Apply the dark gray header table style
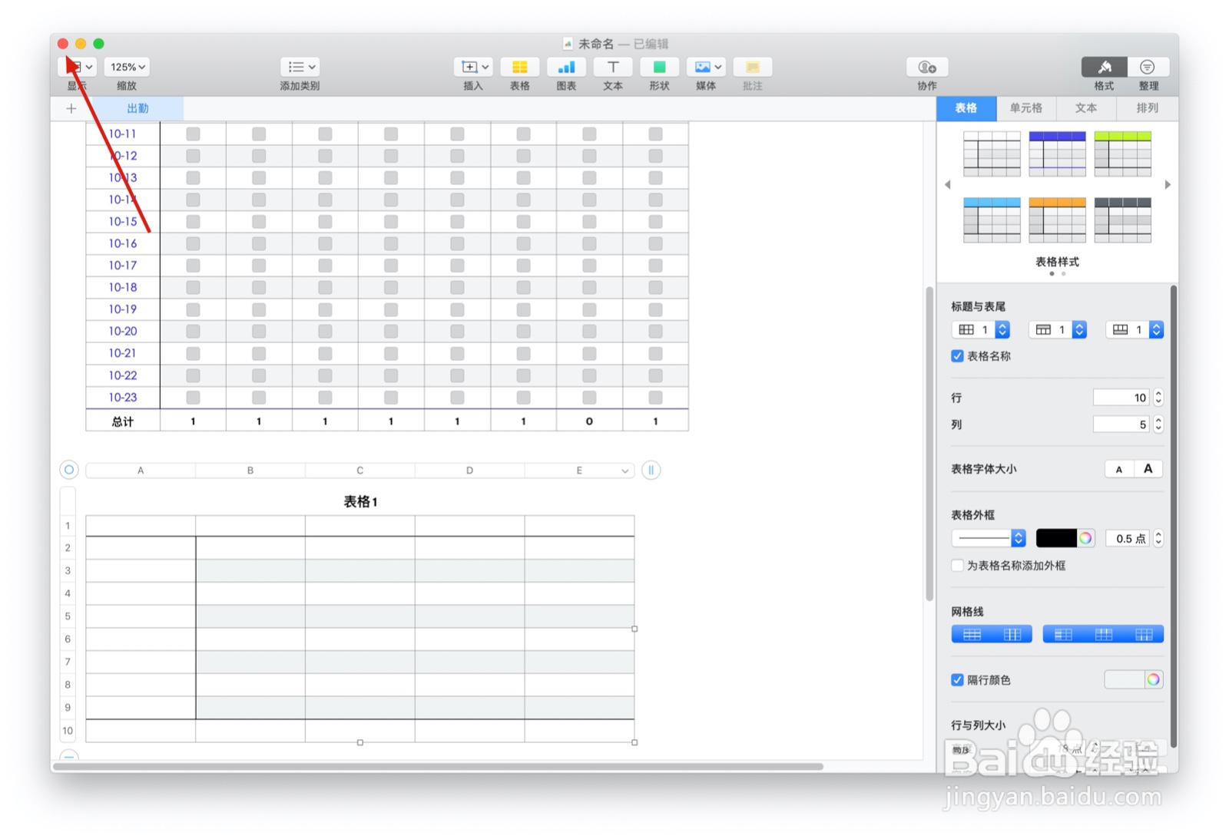The image size is (1229, 839). tap(1122, 220)
